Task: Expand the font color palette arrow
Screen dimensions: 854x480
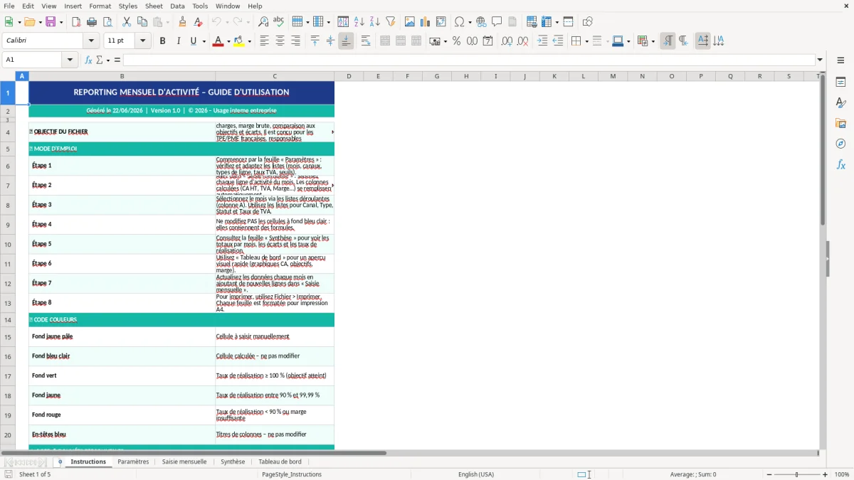Action: point(227,41)
